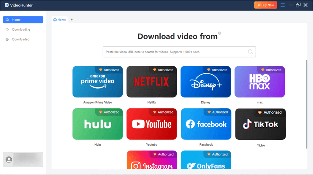Image resolution: width=313 pixels, height=175 pixels.
Task: Select the Home tab
Action: click(x=59, y=20)
